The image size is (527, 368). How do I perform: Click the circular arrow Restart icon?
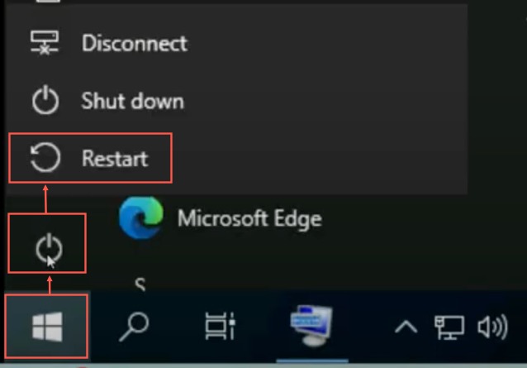click(45, 158)
